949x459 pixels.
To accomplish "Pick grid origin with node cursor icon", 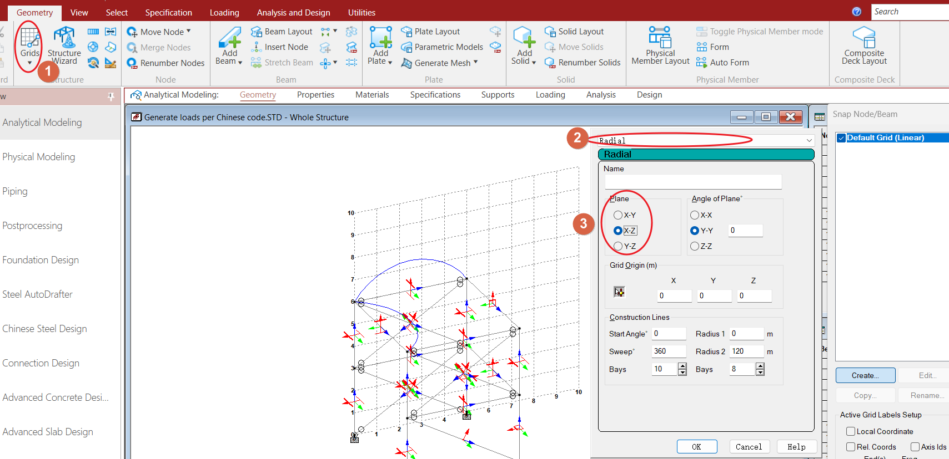I will [619, 292].
